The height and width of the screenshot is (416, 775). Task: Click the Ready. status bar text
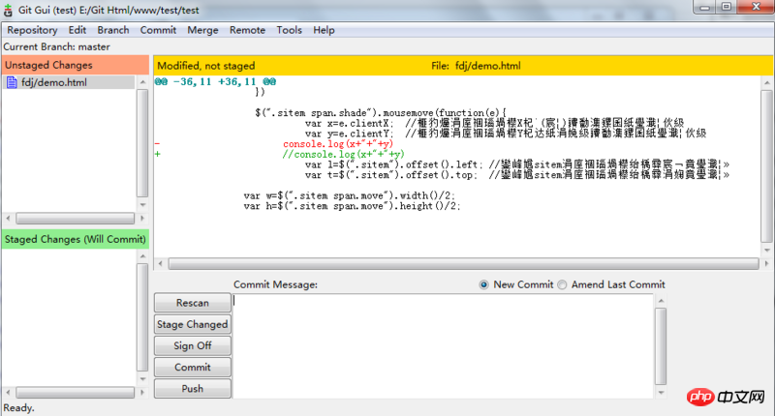tap(18, 408)
